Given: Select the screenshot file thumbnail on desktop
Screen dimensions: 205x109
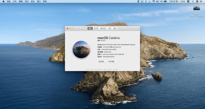Looking at the screenshot, I should 197,8.
